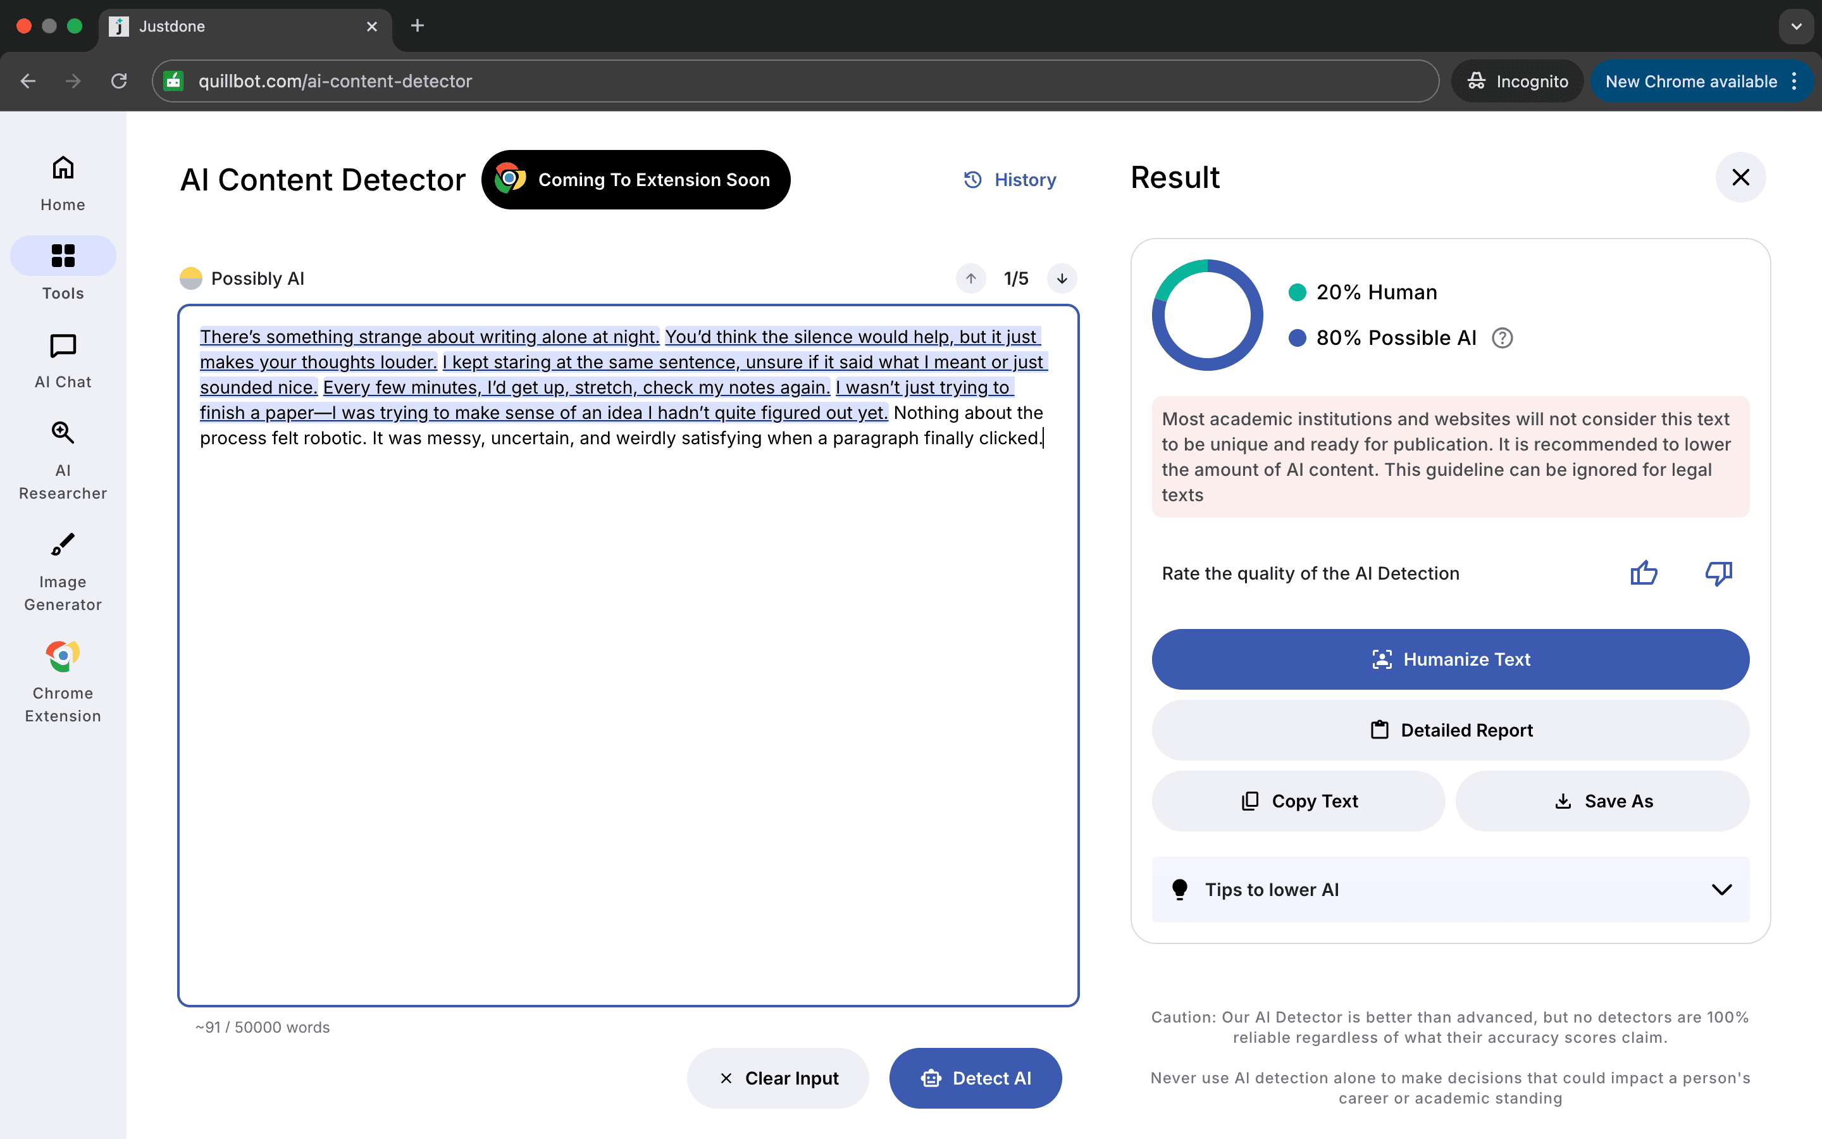This screenshot has width=1822, height=1139.
Task: Click the site info icon in address bar
Action: [174, 82]
